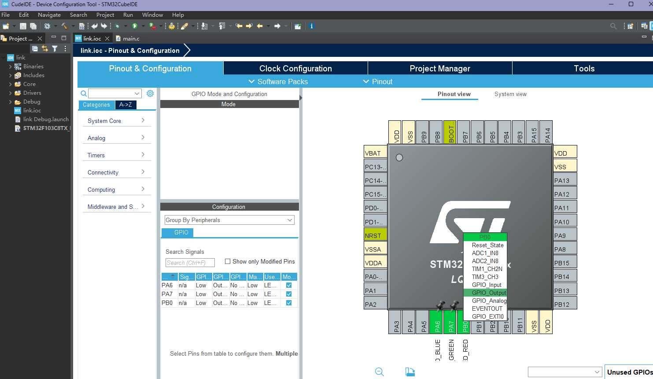This screenshot has width=653, height=379.
Task: Click the Build hammer icon
Action: pos(64,26)
